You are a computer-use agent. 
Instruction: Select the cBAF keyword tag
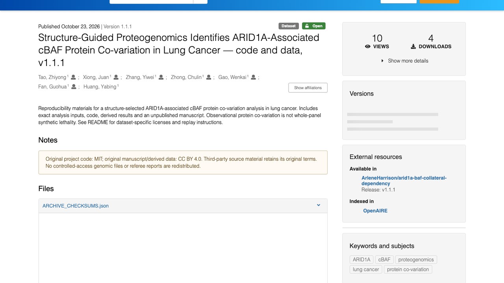(384, 260)
